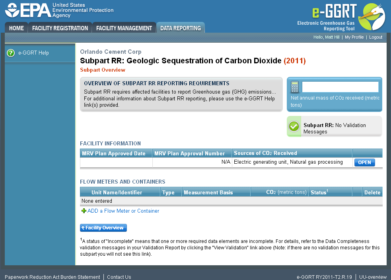The height and width of the screenshot is (280, 391).
Task: Click the 'MRV Plan Approved Date' column header
Action: 116,153
